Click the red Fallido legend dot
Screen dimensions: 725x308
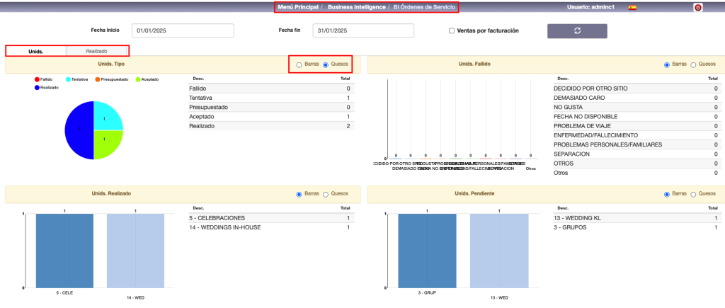(x=37, y=79)
